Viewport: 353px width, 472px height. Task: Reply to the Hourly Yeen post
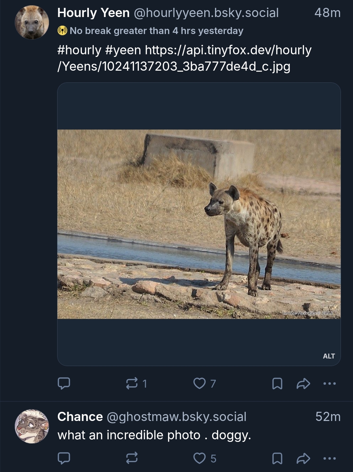[x=64, y=383]
